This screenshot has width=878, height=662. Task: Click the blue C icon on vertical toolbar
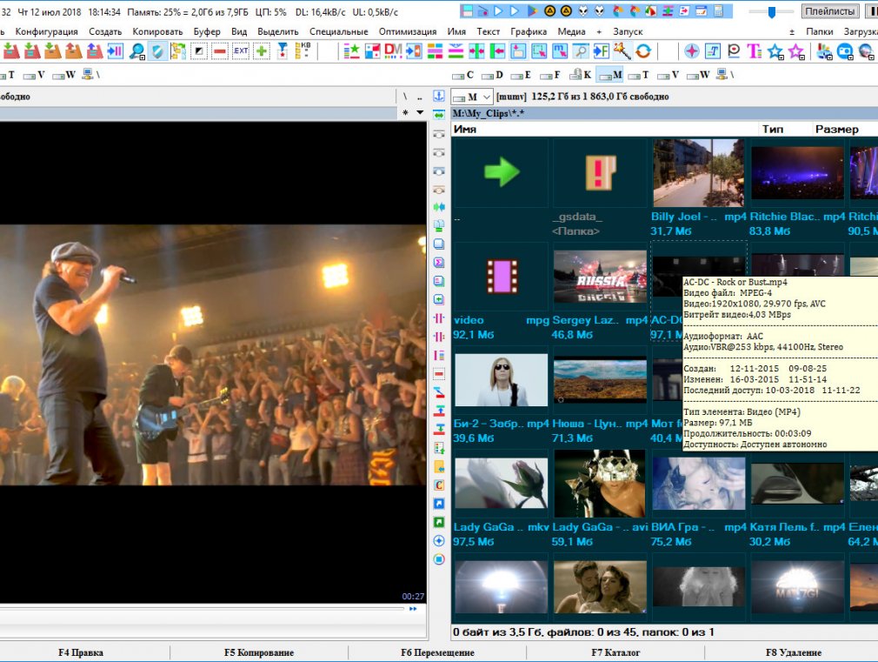(x=439, y=485)
